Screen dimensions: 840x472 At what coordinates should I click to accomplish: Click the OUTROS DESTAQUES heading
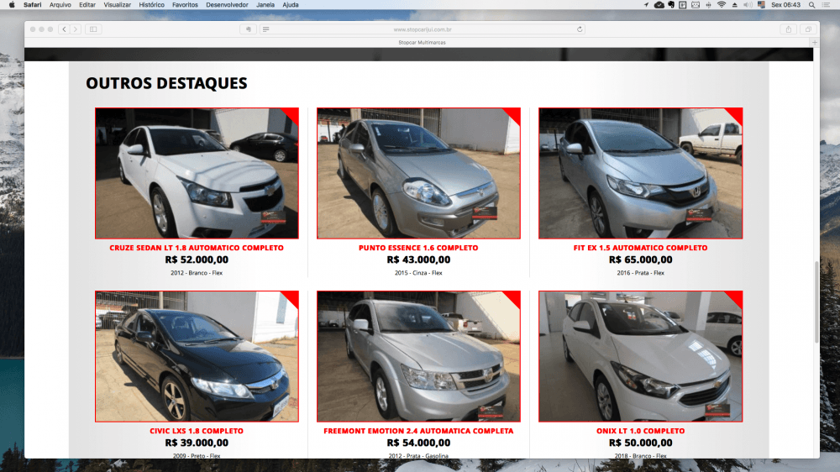click(x=166, y=83)
